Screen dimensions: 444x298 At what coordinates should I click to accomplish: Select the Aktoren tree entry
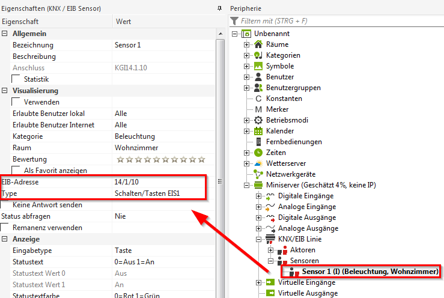tap(303, 250)
